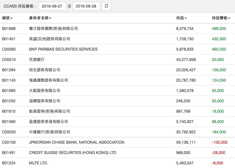Click participant code B01668
This screenshot has height=168, width=235.
tap(9, 29)
